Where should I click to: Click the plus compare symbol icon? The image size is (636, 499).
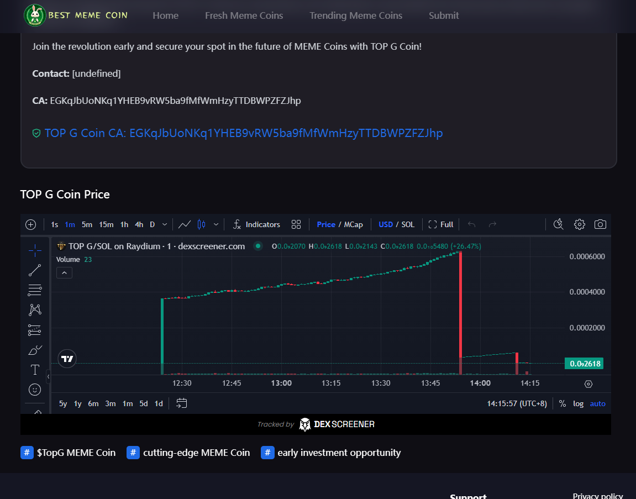[x=31, y=224]
